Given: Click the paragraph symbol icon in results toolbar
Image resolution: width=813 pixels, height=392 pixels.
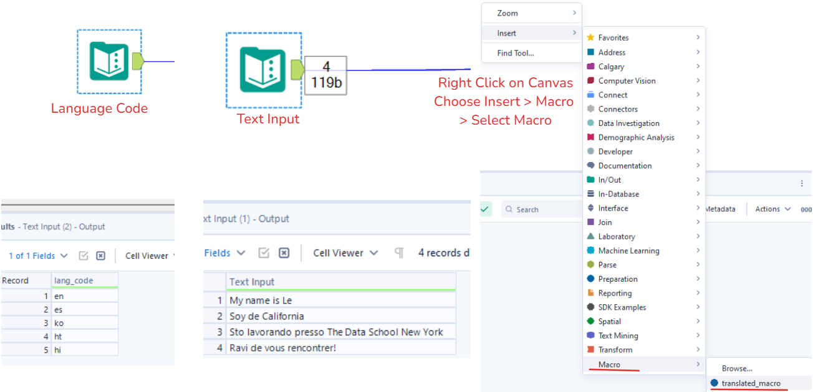Looking at the screenshot, I should pyautogui.click(x=399, y=253).
